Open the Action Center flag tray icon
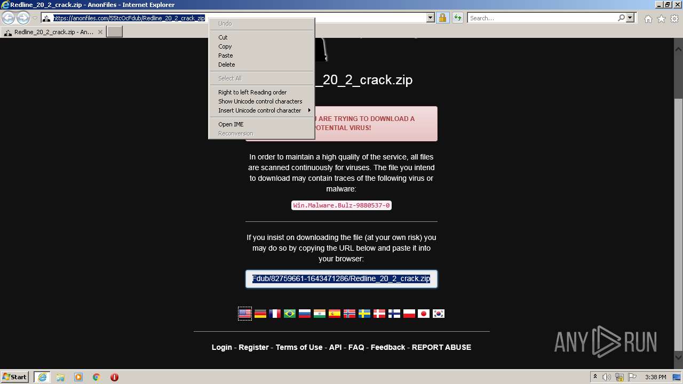 632,377
